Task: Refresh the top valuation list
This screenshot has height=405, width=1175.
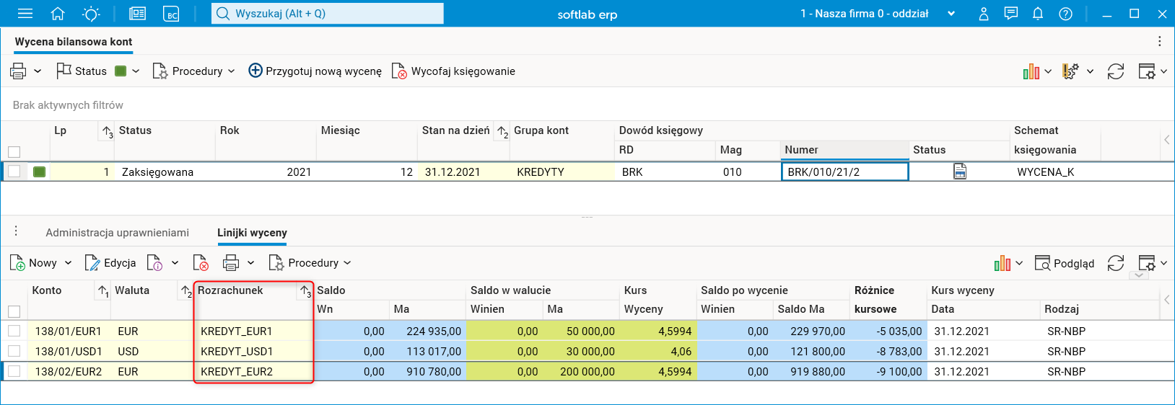Action: (x=1116, y=71)
